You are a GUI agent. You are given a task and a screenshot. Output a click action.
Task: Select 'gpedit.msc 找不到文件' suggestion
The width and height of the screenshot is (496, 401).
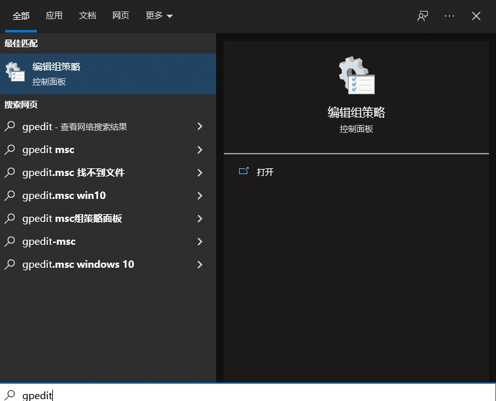pyautogui.click(x=108, y=173)
